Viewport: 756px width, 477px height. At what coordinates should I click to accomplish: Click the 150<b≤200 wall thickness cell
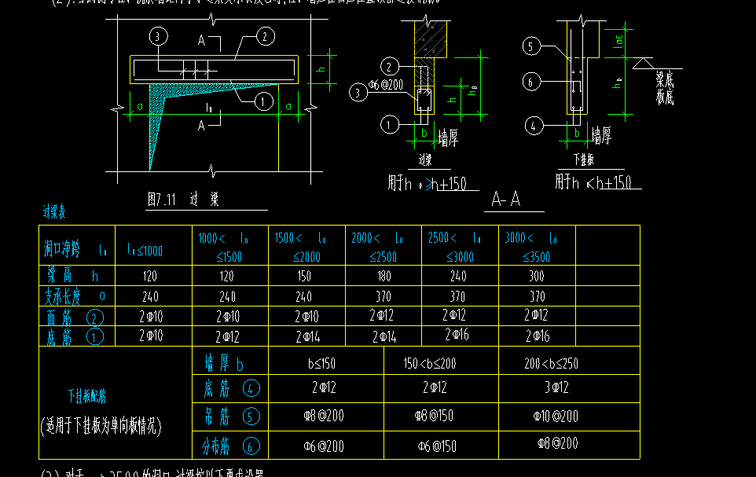[x=430, y=363]
